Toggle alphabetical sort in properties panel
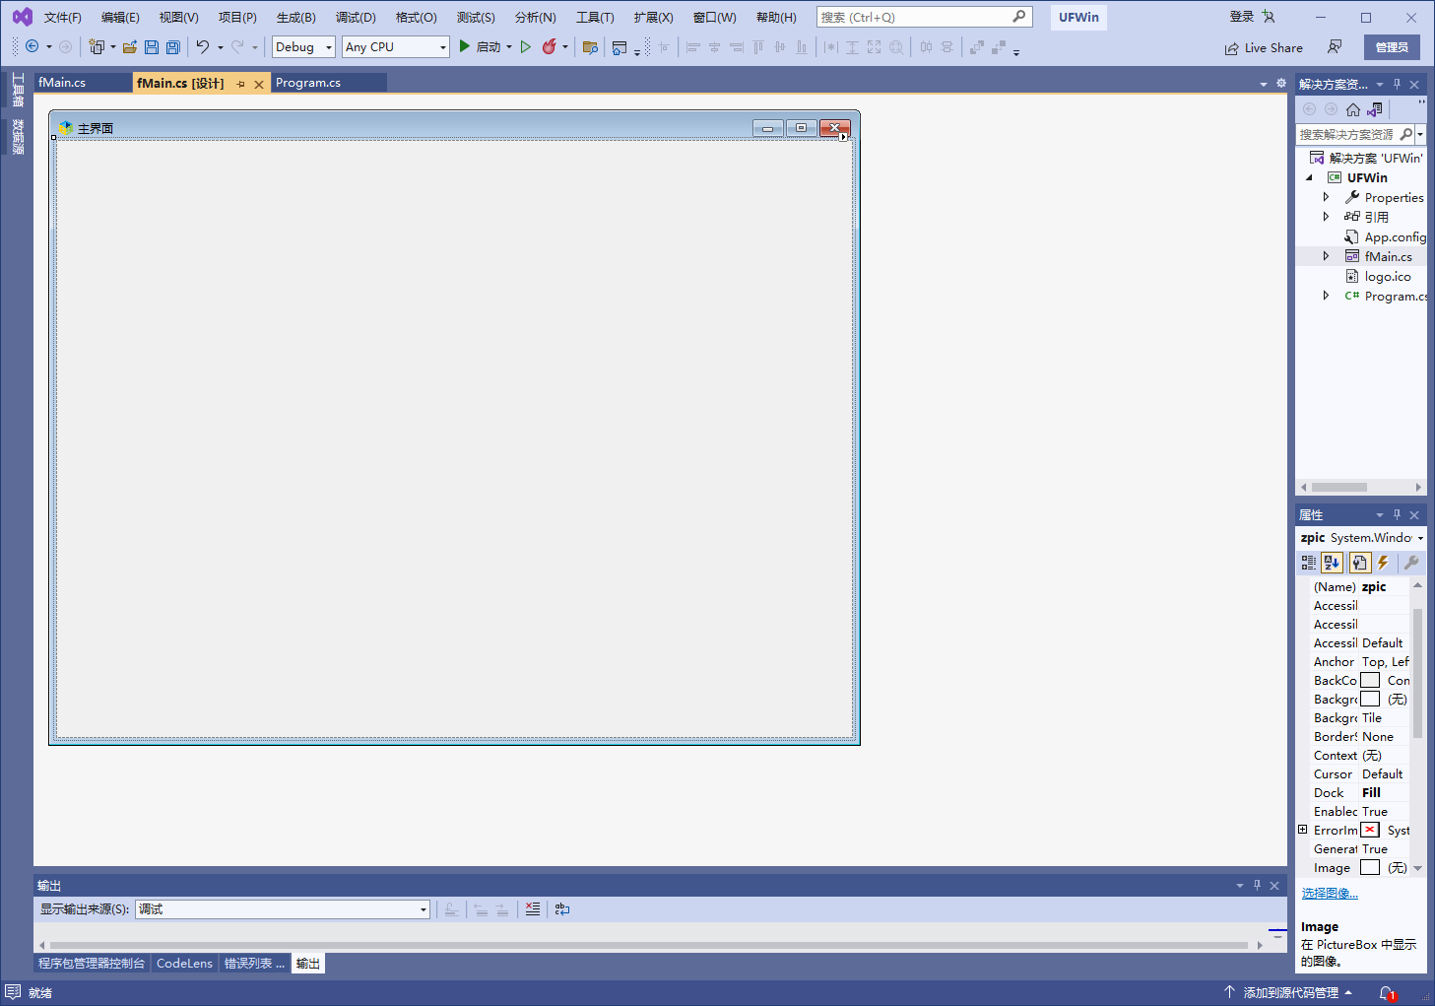Image resolution: width=1435 pixels, height=1006 pixels. click(1333, 563)
